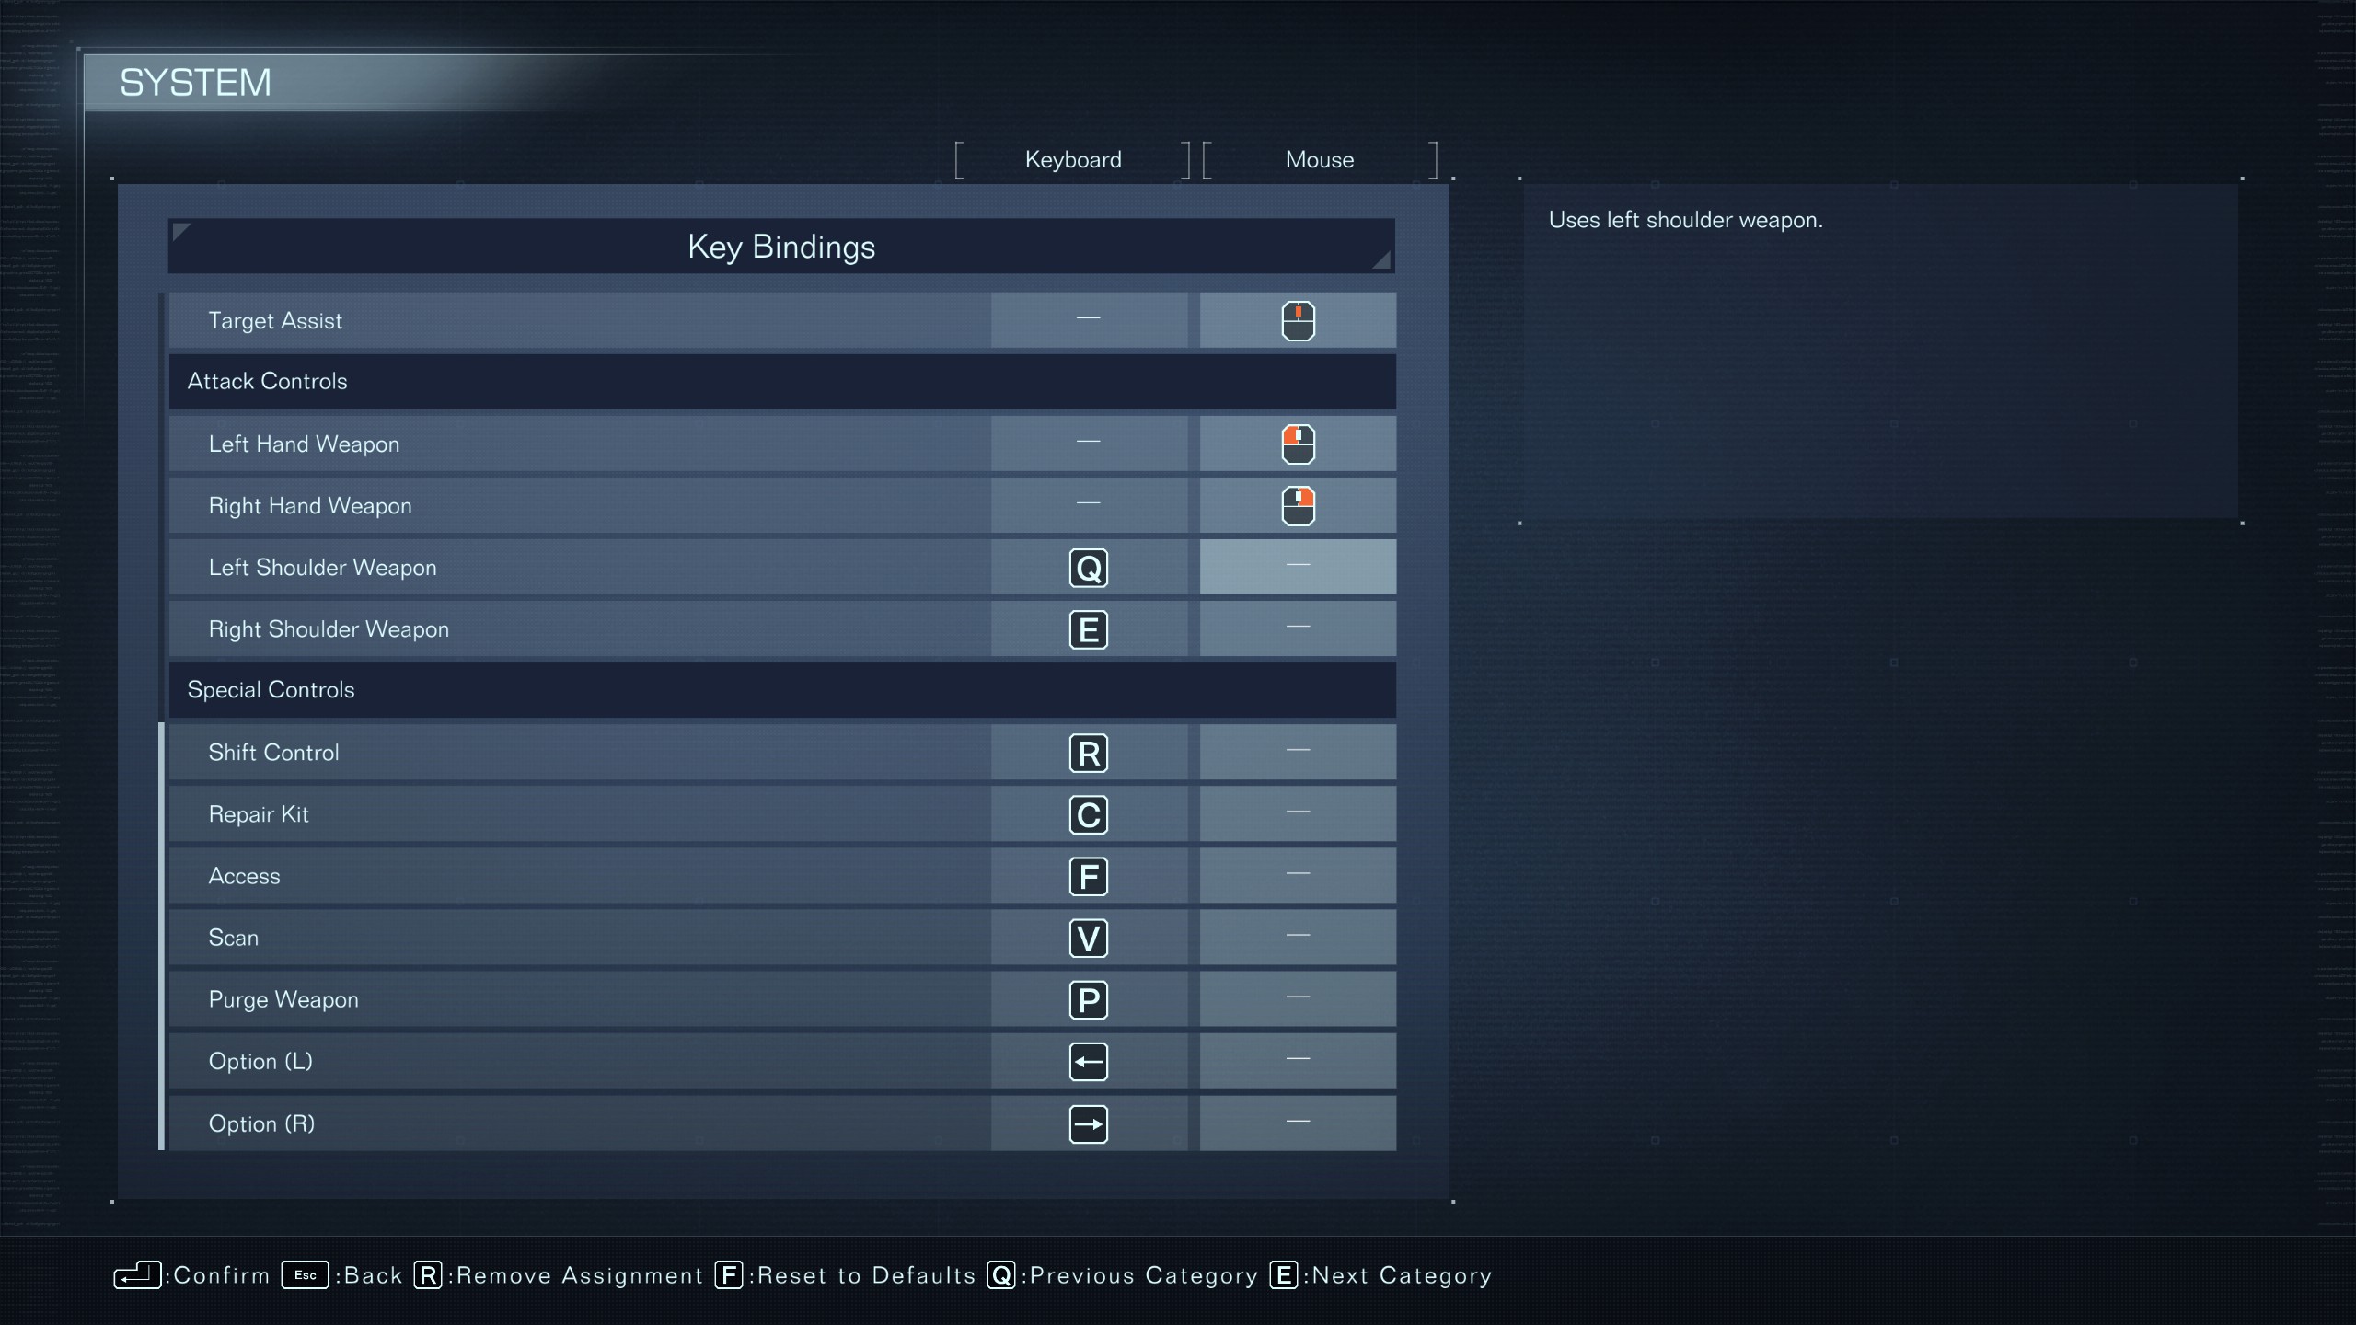The image size is (2356, 1325).
Task: Click the Access keyboard binding field
Action: click(x=1086, y=875)
